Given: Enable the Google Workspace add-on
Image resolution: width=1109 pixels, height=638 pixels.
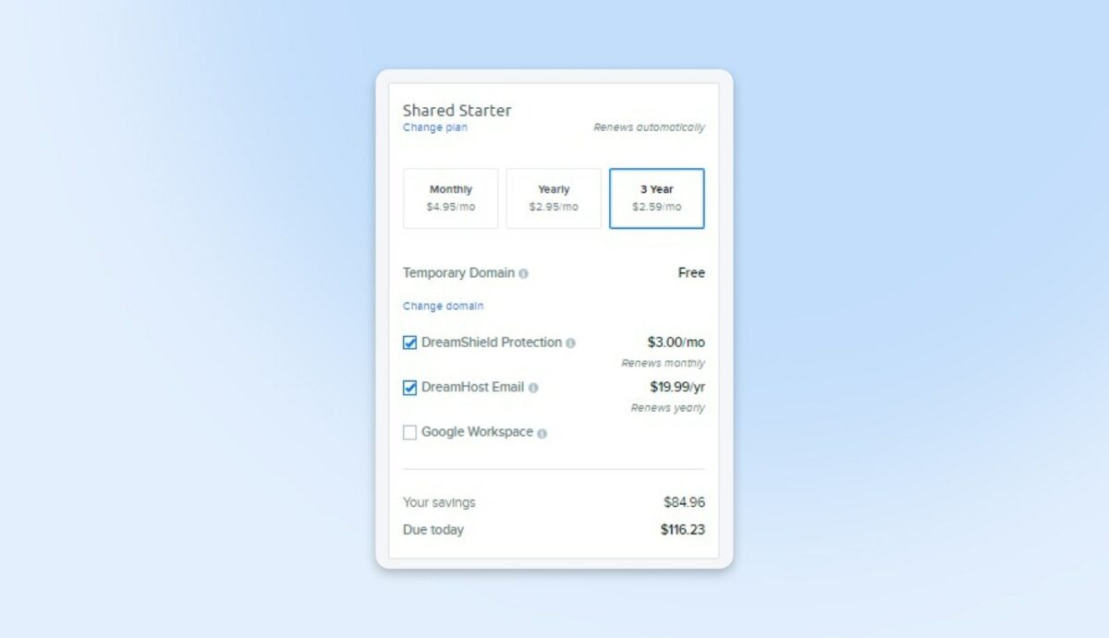Looking at the screenshot, I should 409,431.
